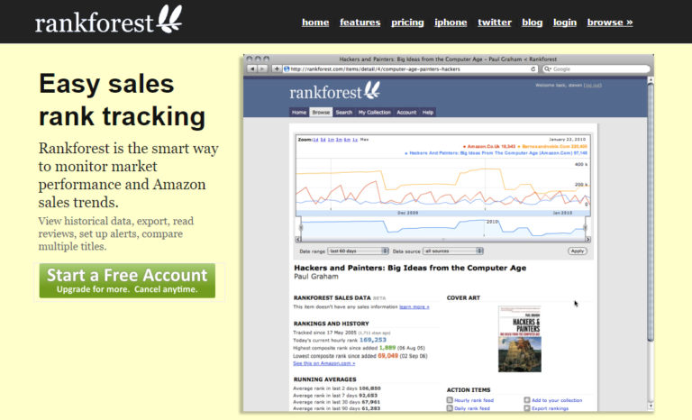Follow the browse » link in the header
Image resolution: width=692 pixels, height=420 pixels.
pos(610,23)
